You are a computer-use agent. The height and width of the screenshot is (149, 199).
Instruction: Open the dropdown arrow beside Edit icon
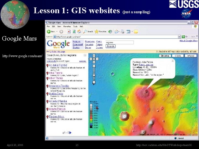tap(132, 31)
